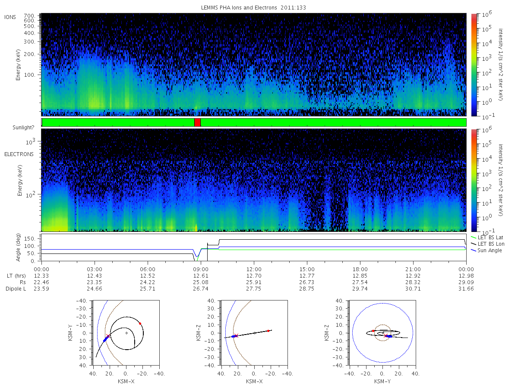Click the red dot in KSM-Y/KSM-Z orbit plot
This screenshot has height=388, width=518.
coord(373,331)
